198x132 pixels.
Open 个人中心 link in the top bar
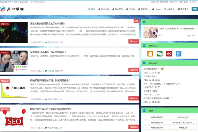(x=193, y=2)
